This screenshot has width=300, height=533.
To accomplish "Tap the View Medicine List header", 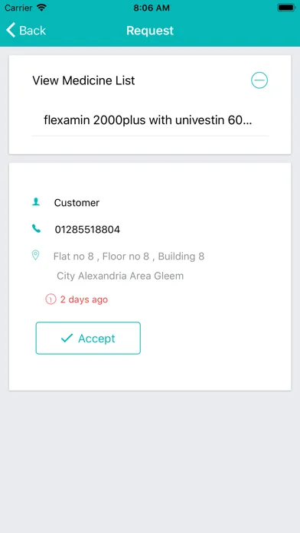I will pos(83,80).
